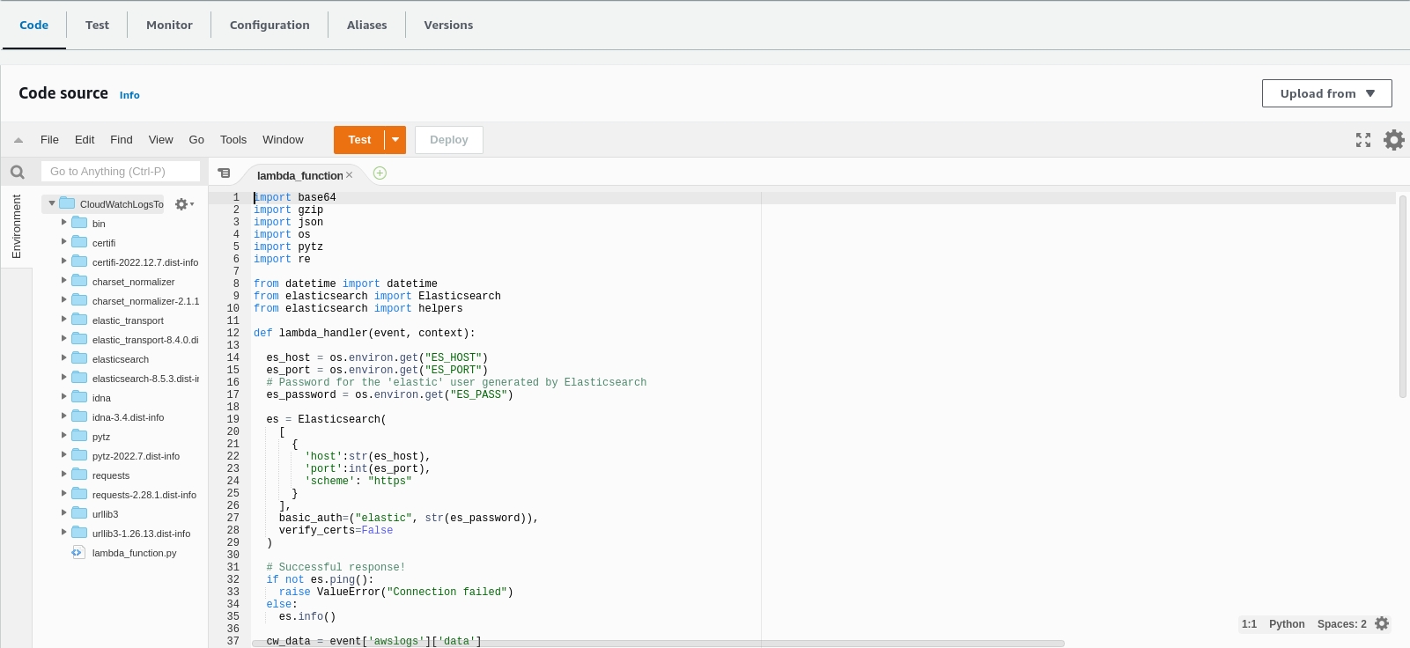
Task: Switch to the Test tab
Action: [x=97, y=25]
